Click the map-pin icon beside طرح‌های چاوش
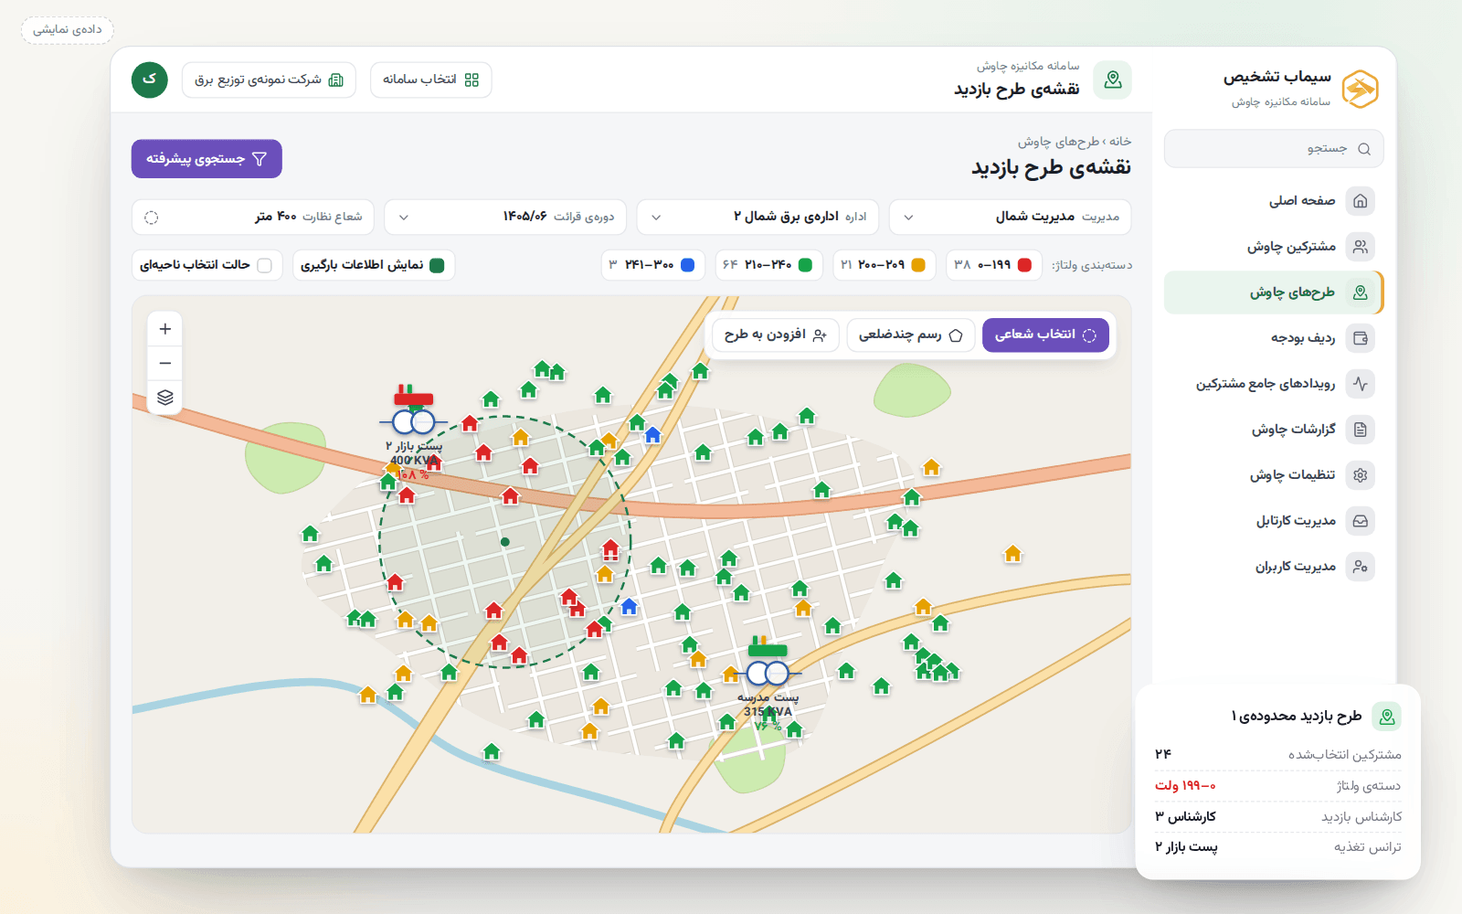 [x=1361, y=292]
